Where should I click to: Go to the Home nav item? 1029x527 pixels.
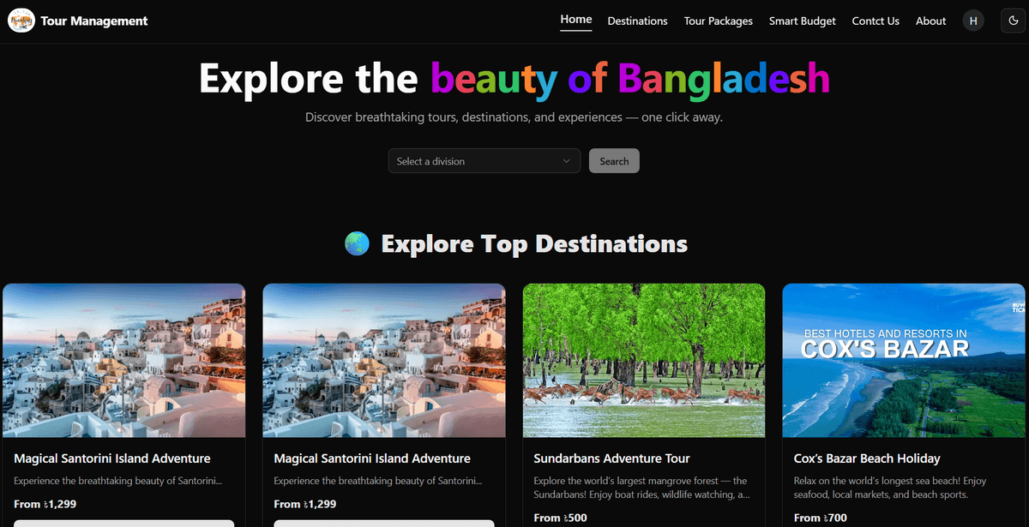tap(576, 20)
